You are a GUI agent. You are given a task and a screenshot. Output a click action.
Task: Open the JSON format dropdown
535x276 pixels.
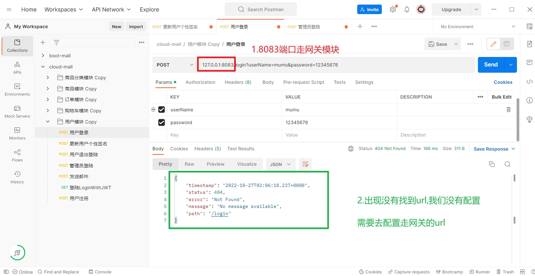coord(280,164)
